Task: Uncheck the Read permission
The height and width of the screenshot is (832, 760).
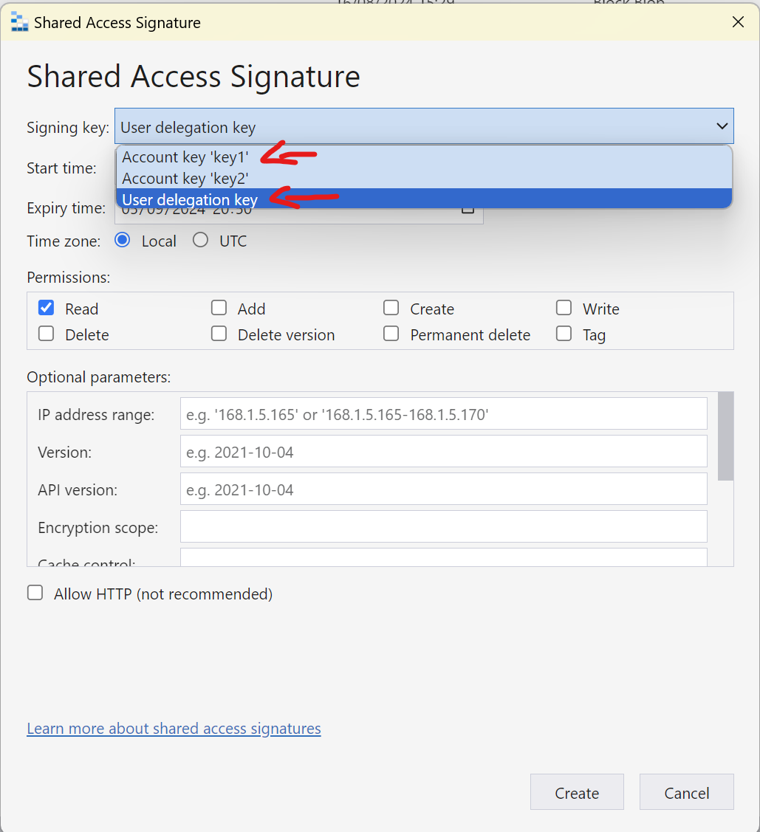Action: [x=46, y=308]
